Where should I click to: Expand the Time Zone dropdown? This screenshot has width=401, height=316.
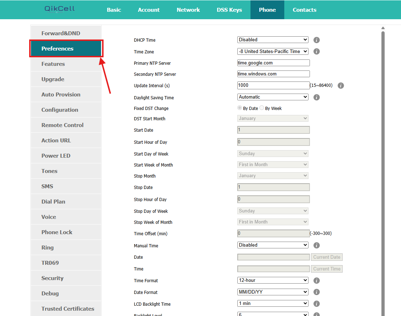[273, 52]
